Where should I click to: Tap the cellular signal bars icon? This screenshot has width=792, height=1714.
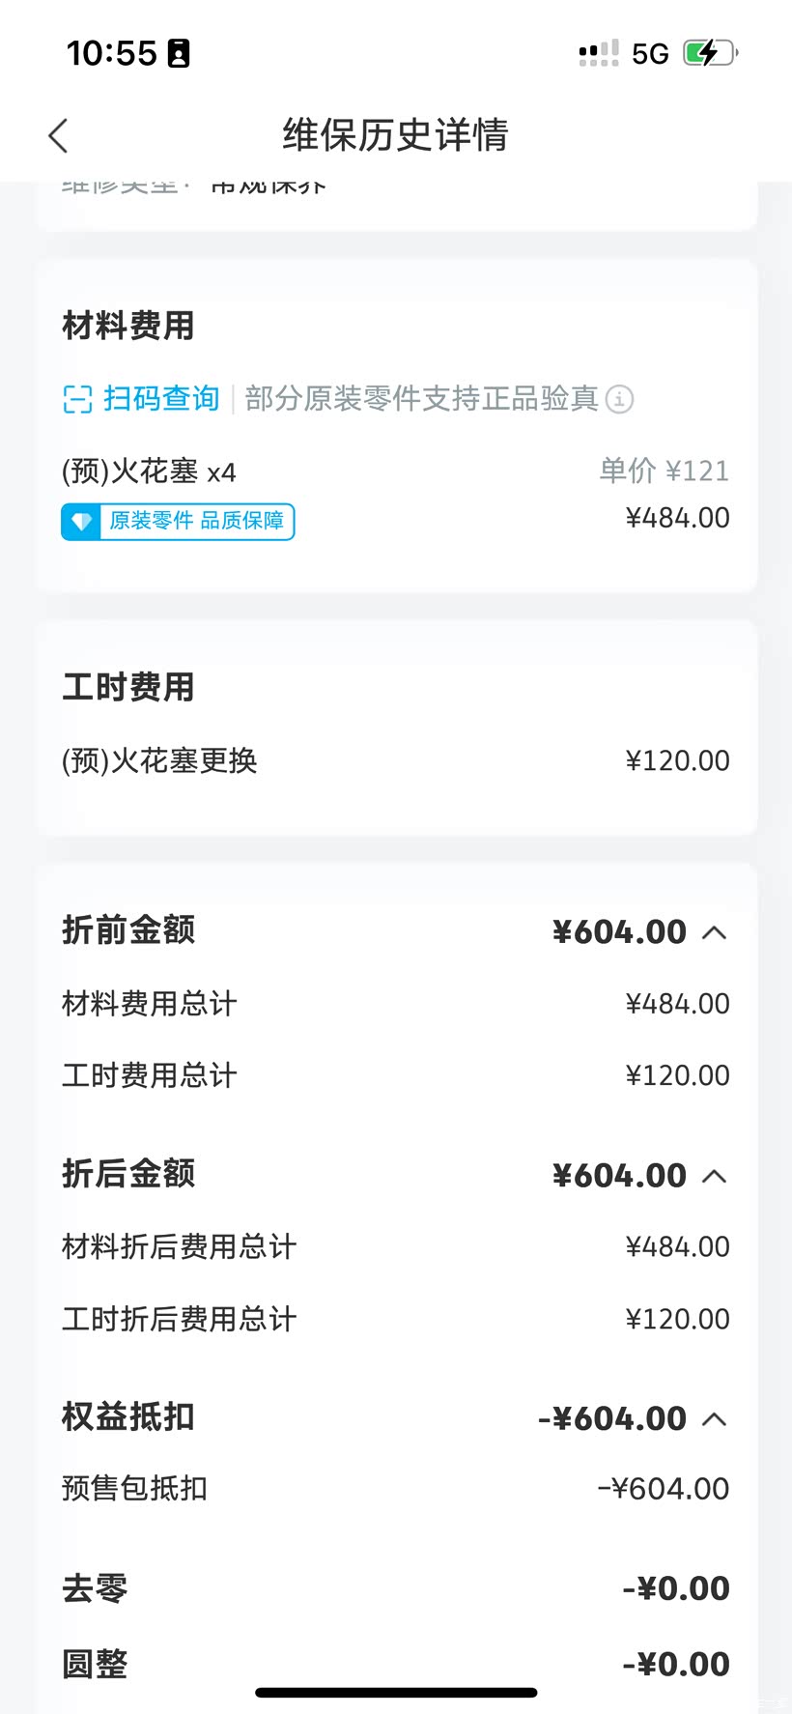tap(599, 53)
